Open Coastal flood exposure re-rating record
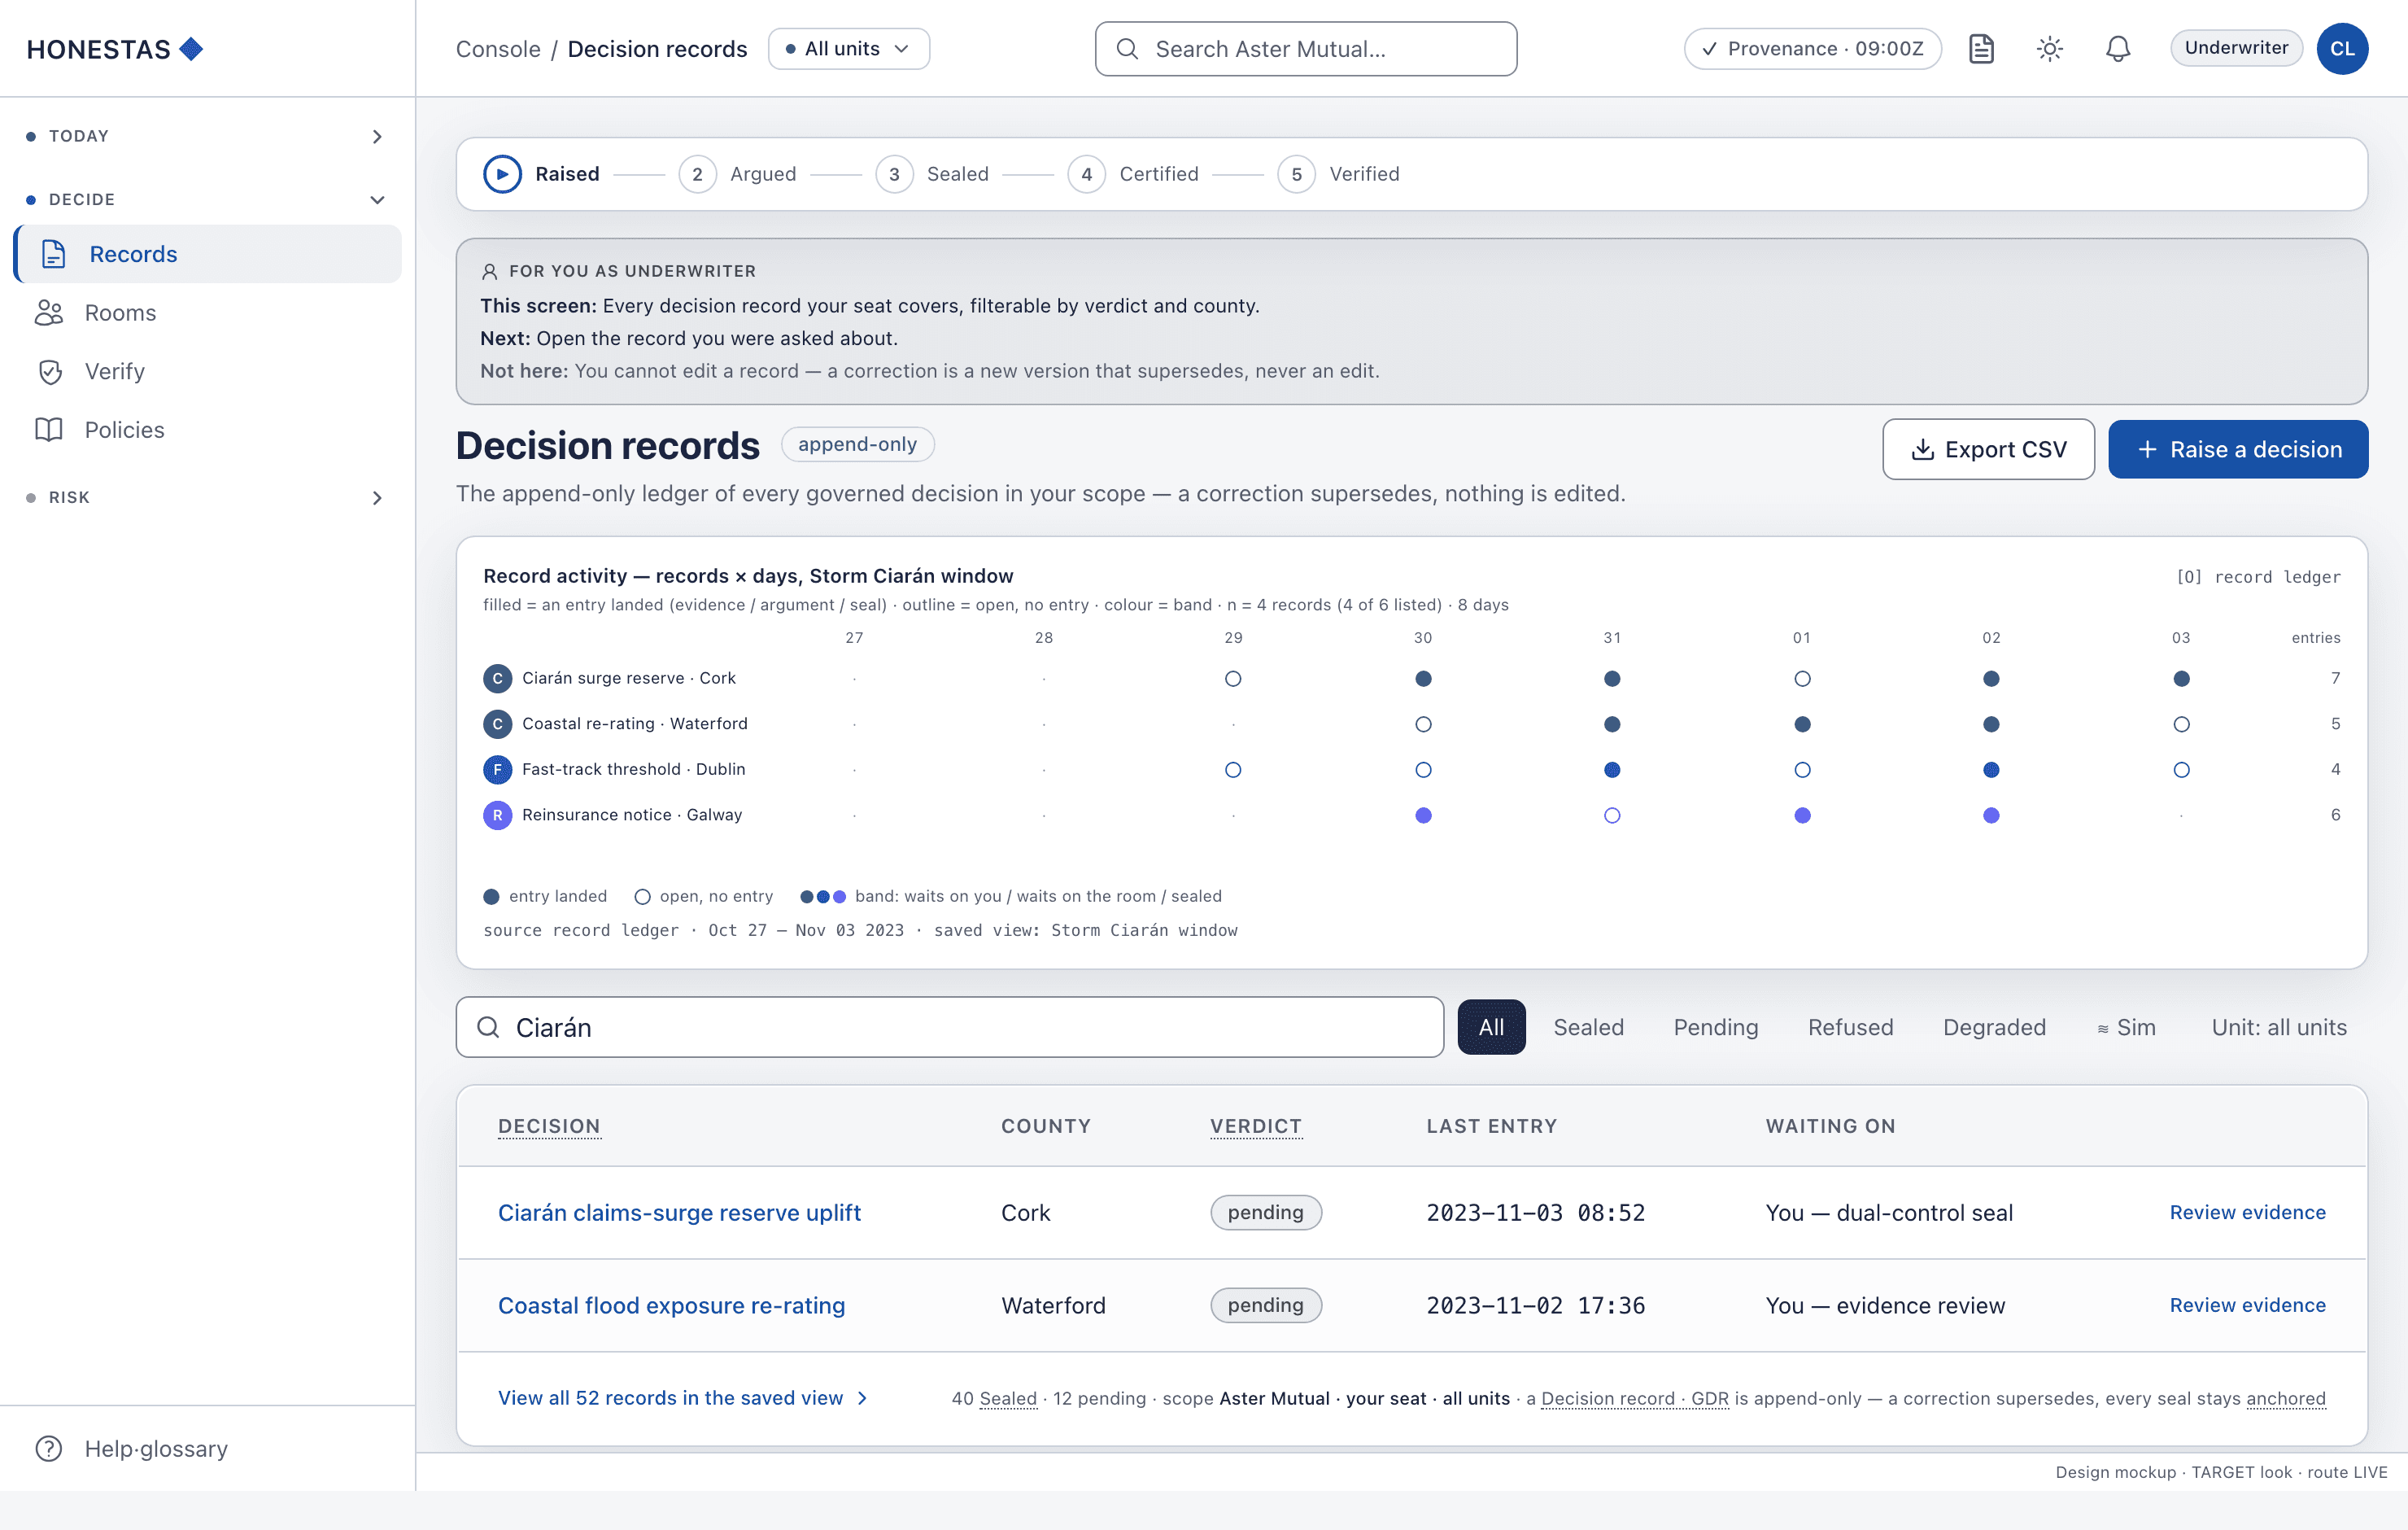 671,1306
